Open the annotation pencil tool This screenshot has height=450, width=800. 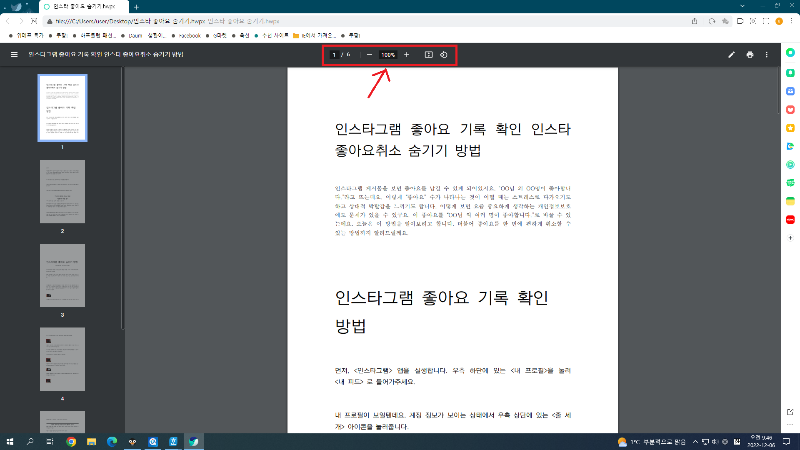coord(731,55)
